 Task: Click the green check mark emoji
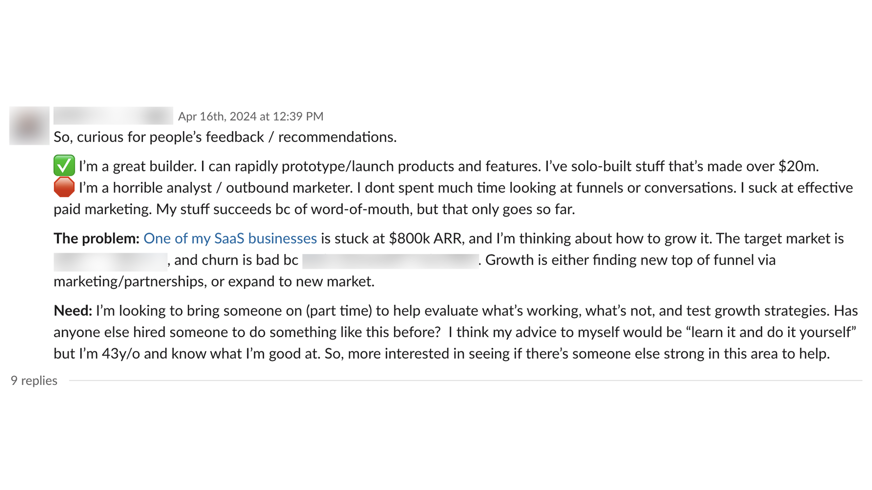point(64,166)
